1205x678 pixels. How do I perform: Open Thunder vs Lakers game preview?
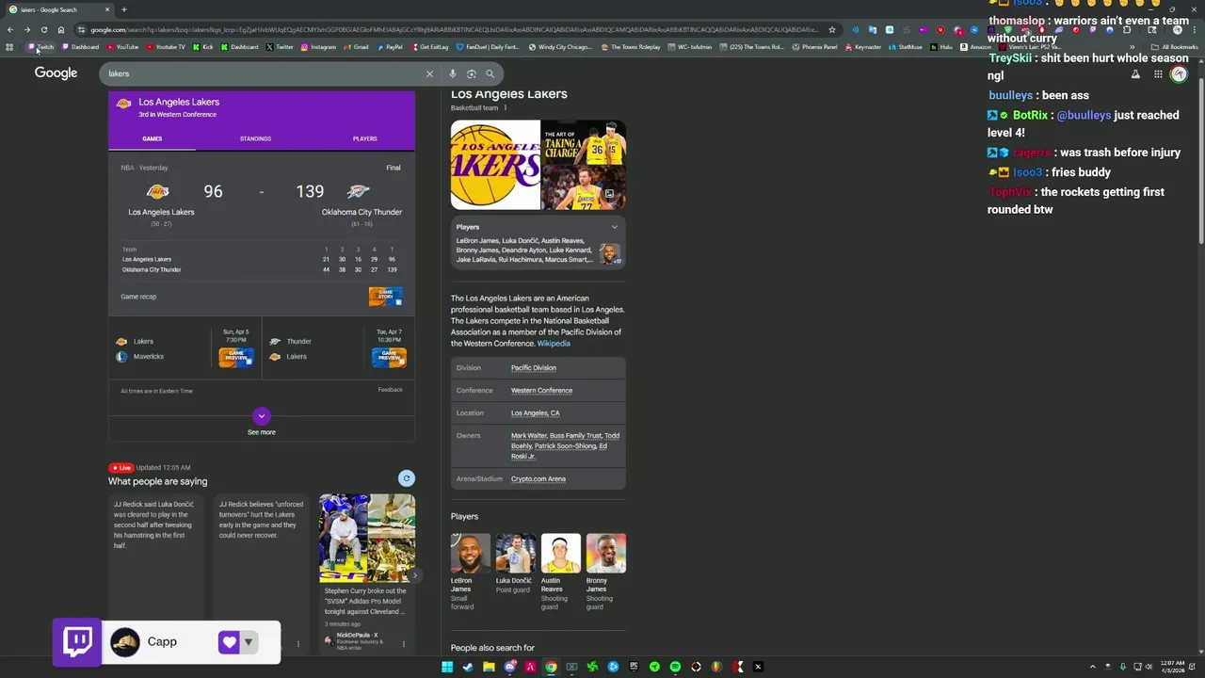tap(389, 357)
